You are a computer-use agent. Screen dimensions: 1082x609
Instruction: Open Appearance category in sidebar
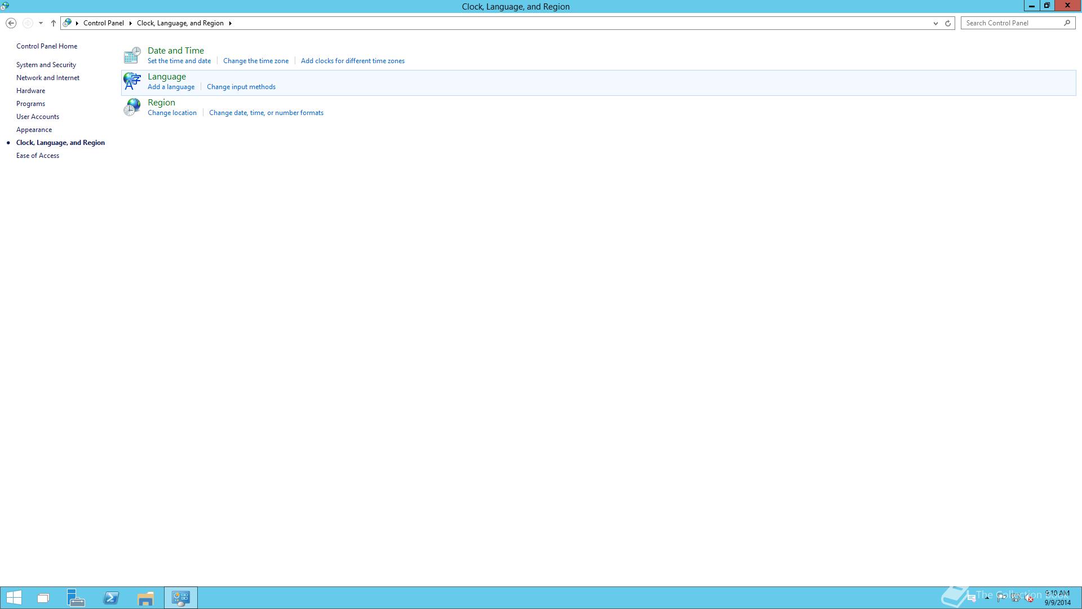click(34, 130)
